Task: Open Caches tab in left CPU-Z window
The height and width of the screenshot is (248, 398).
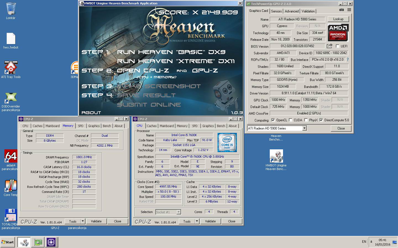Action: click(38, 126)
